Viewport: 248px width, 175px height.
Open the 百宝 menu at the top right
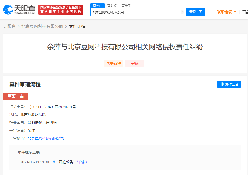245,12
